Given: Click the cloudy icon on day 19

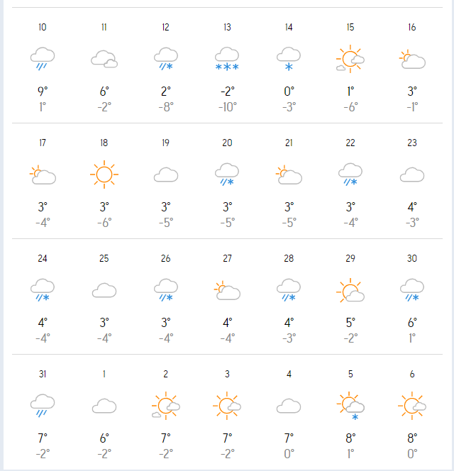Looking at the screenshot, I should (166, 174).
